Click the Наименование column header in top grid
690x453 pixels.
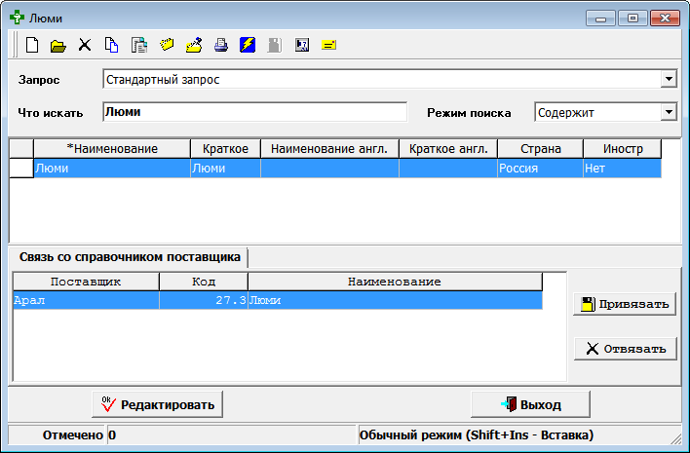(112, 148)
